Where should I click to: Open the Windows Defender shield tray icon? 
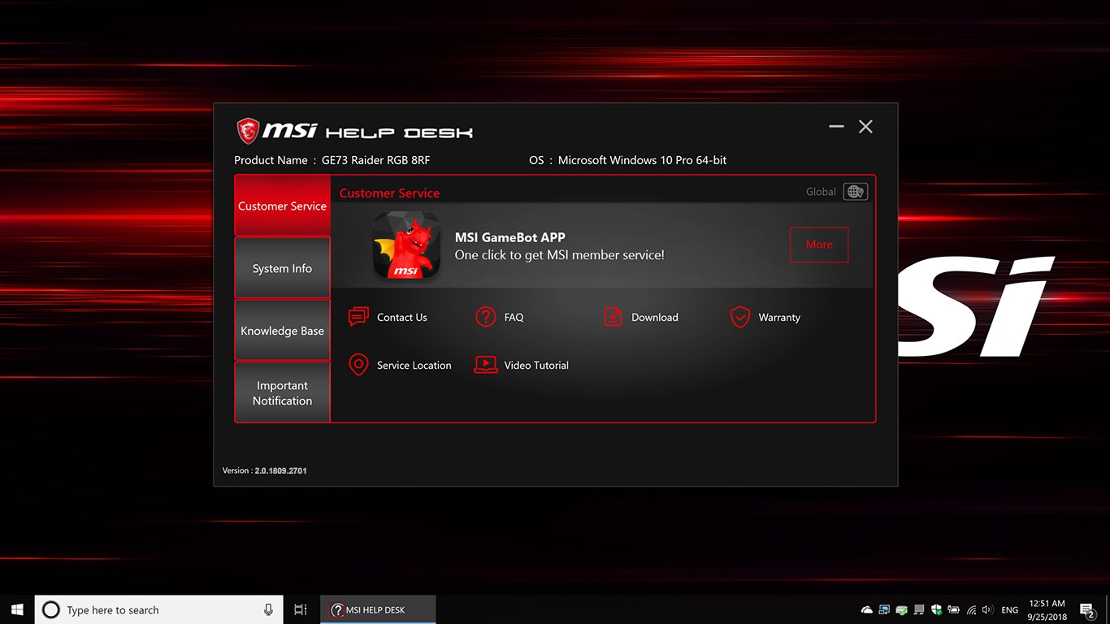(936, 609)
